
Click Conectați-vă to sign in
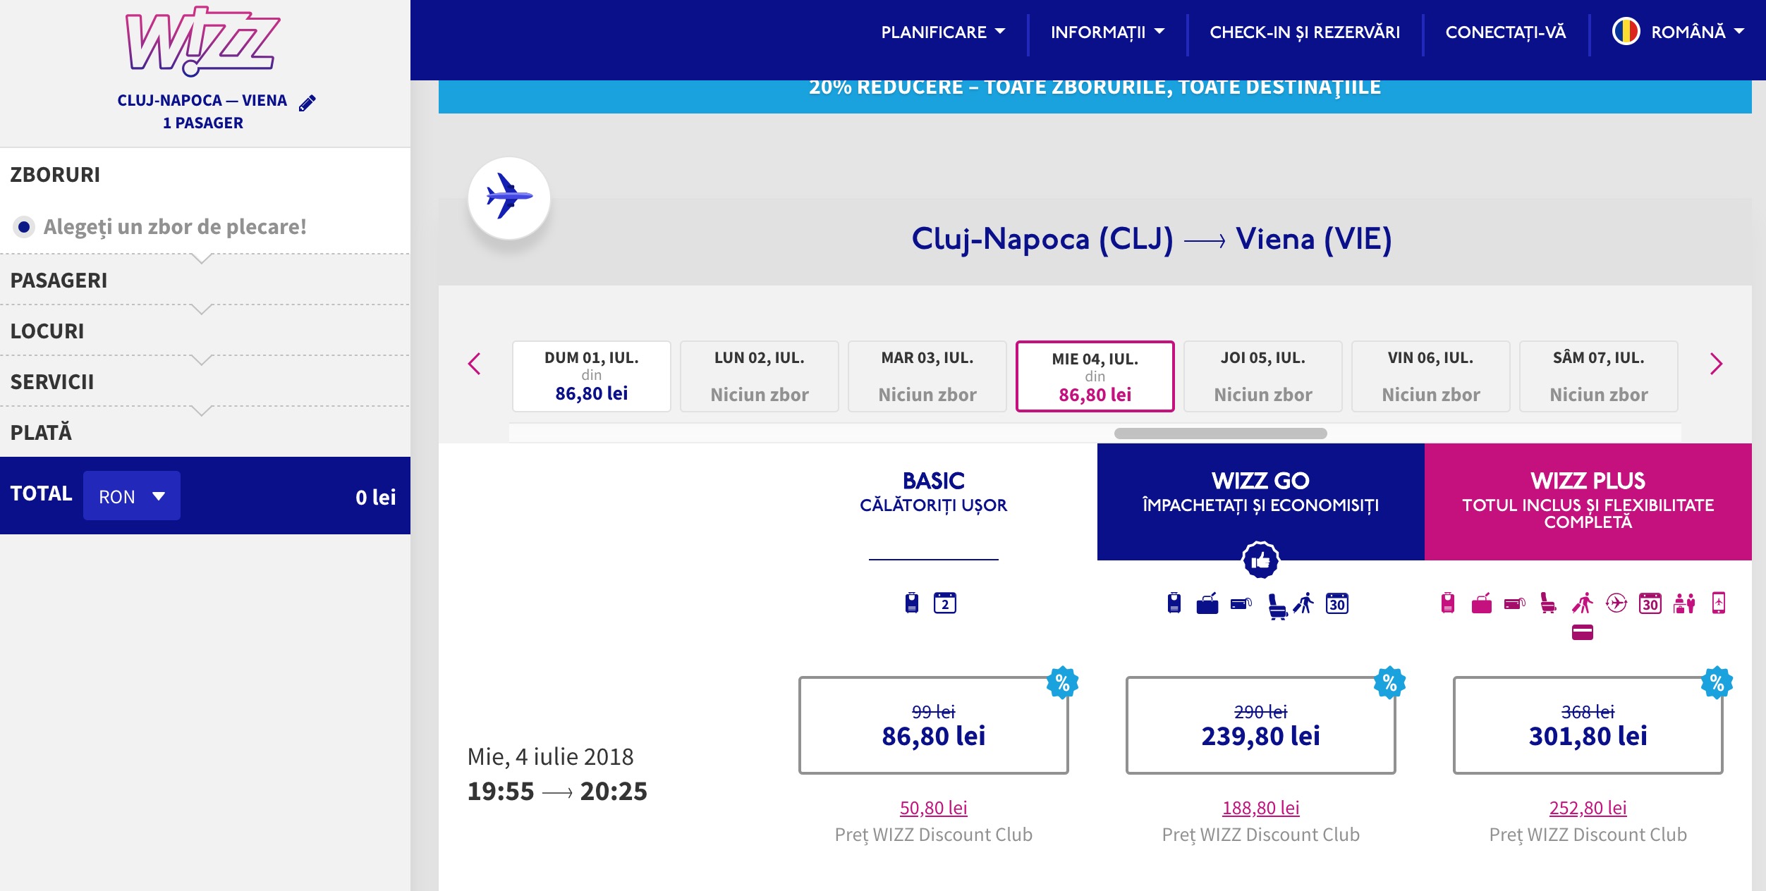(1505, 32)
